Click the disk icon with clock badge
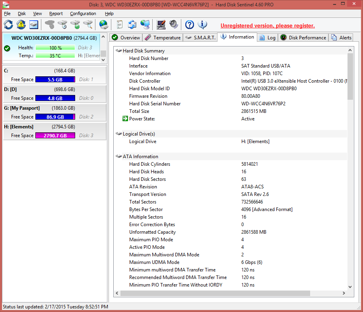Screen dimensions: 363x312 [x=62, y=25]
